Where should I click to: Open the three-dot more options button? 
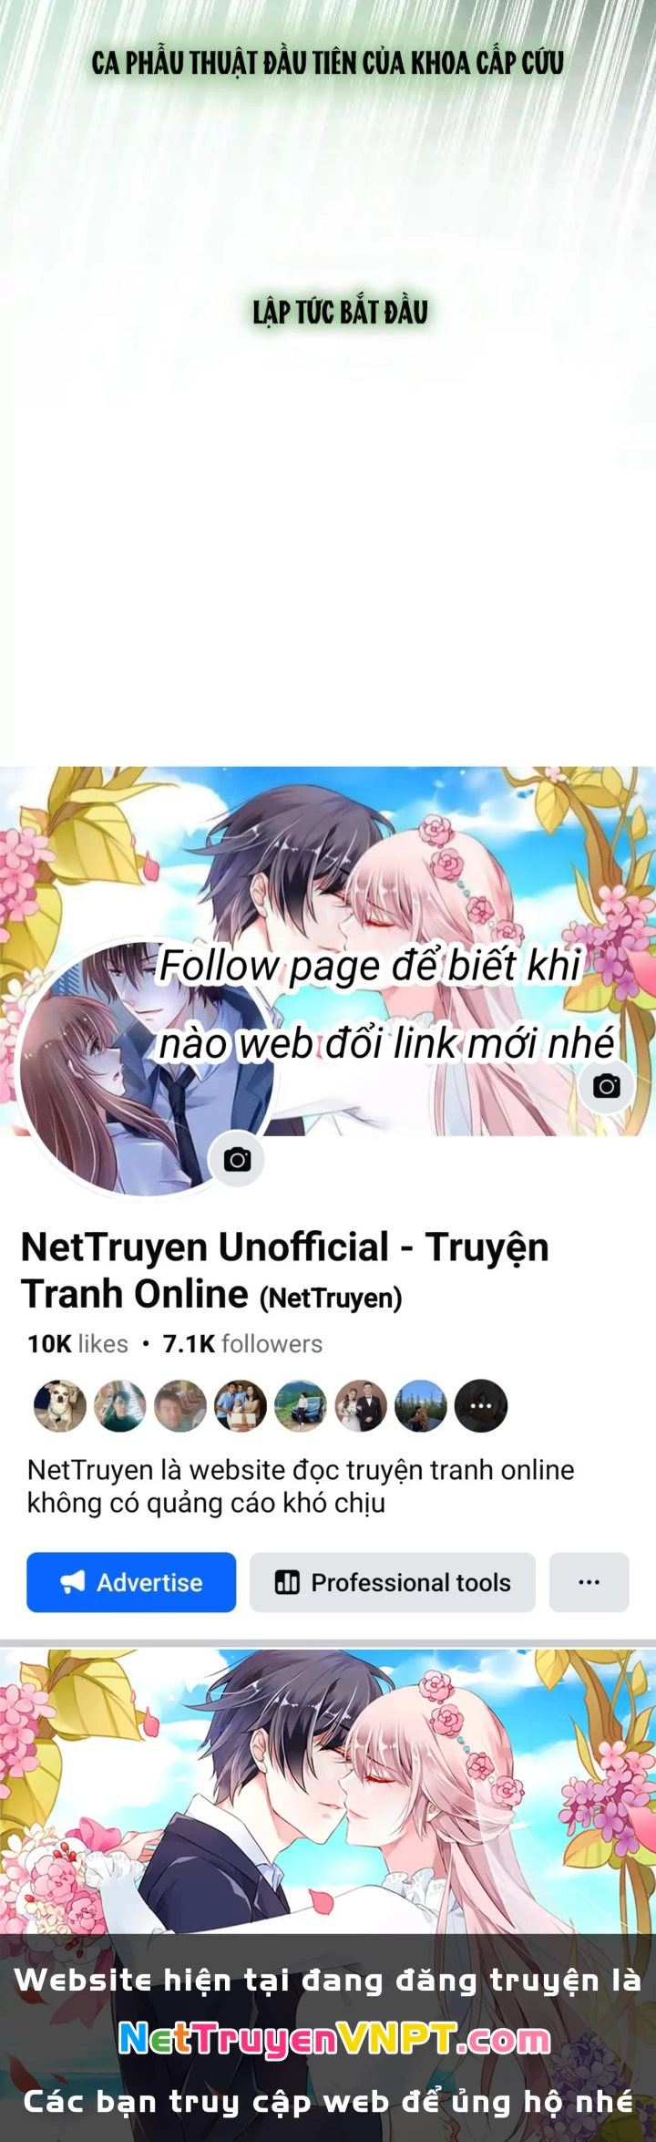589,1582
